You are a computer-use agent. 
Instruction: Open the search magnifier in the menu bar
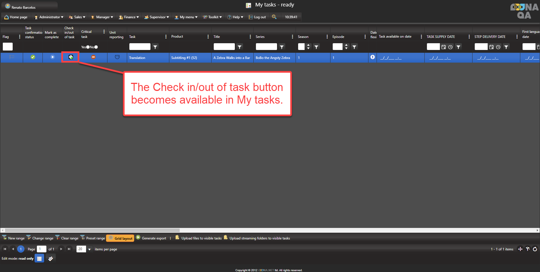pos(274,17)
